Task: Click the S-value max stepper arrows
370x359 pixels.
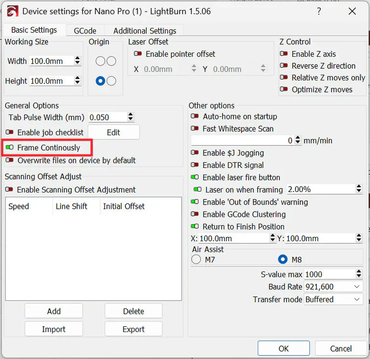Action: click(x=358, y=274)
